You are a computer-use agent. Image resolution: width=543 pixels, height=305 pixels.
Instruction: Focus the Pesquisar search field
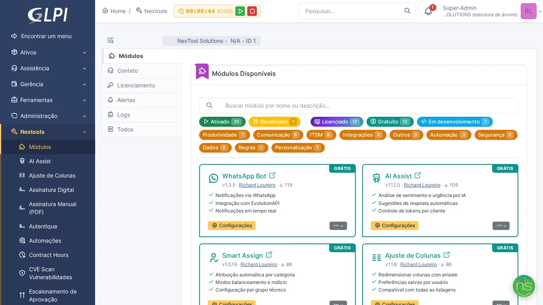click(x=352, y=11)
